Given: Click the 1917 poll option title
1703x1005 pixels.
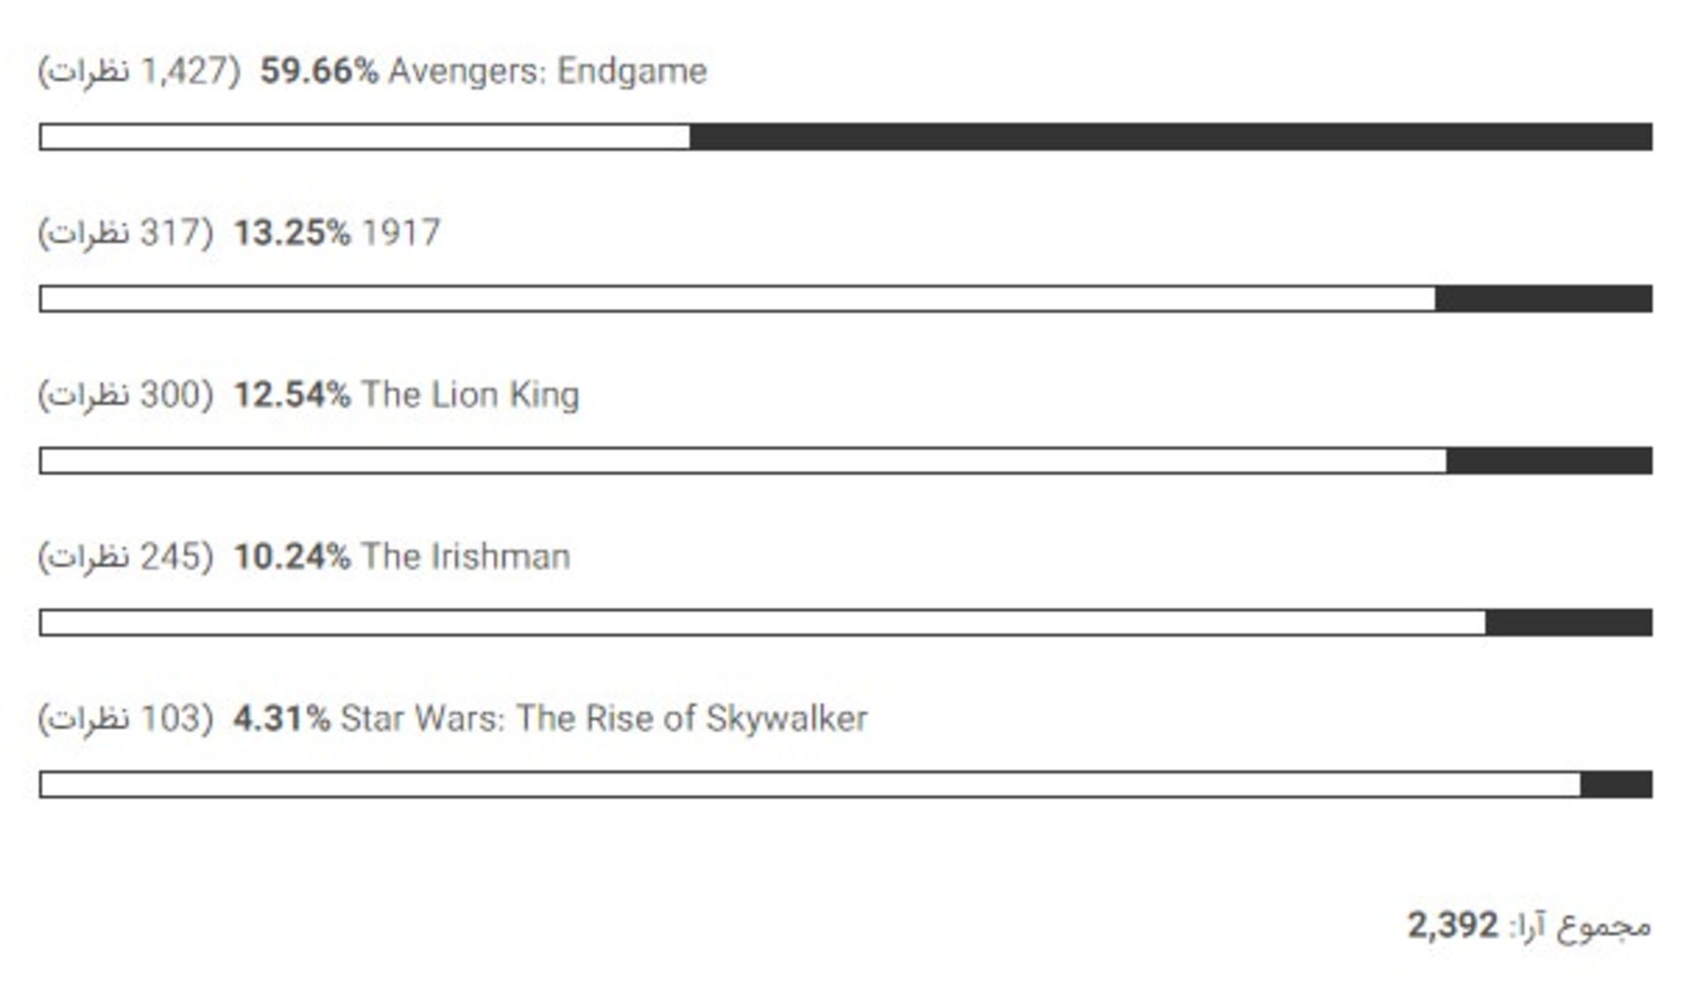Looking at the screenshot, I should coord(400,233).
